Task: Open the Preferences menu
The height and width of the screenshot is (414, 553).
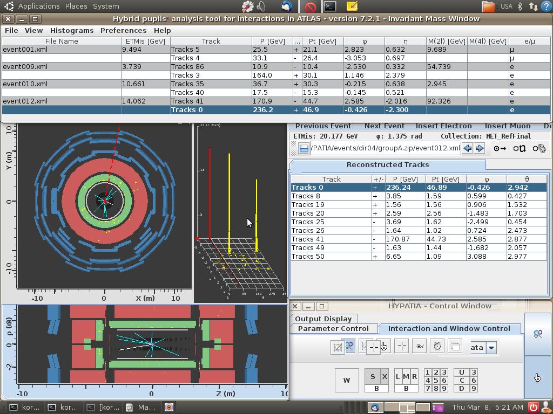Action: pos(124,31)
